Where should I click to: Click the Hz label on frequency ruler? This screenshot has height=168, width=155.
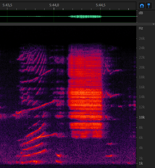tap(141, 28)
